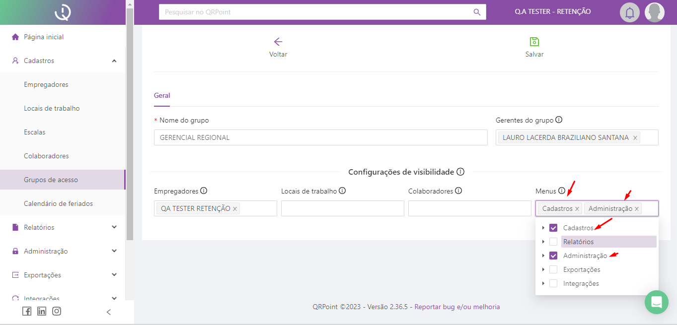Click the Nome do grupo input field
This screenshot has width=677, height=325.
click(x=320, y=137)
